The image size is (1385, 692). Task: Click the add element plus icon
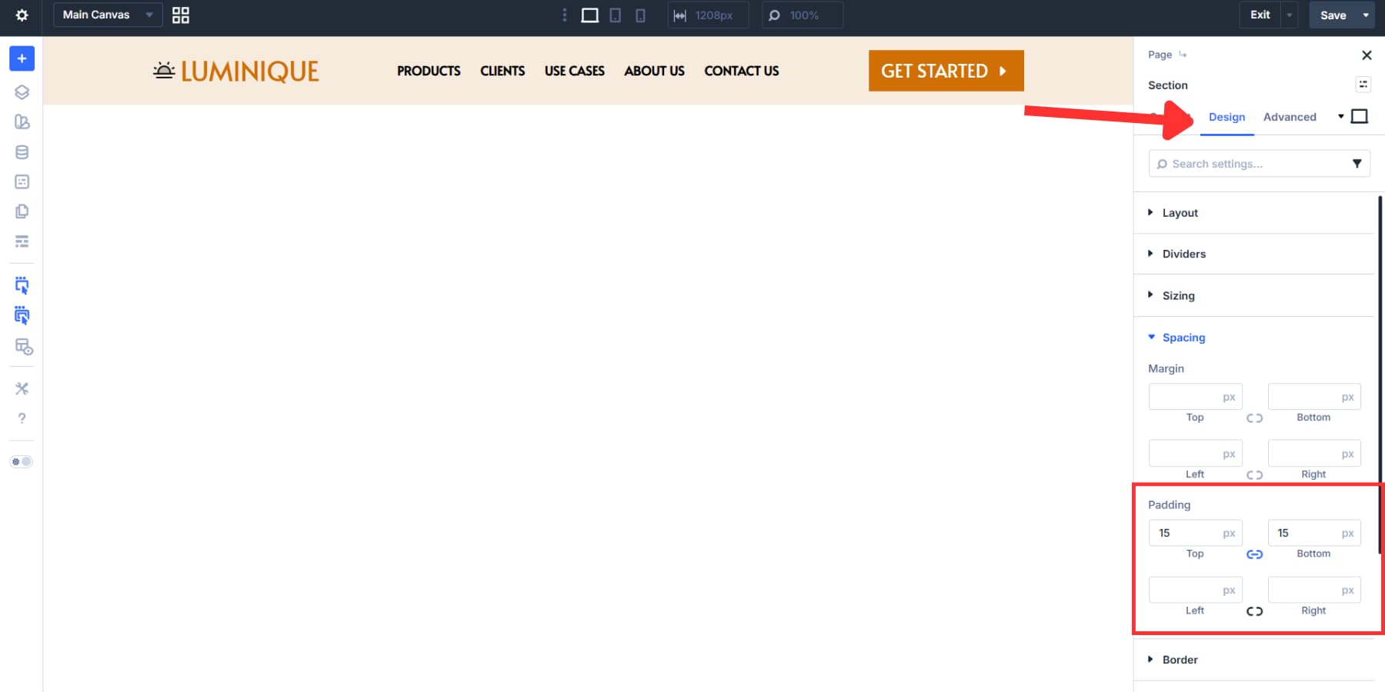click(22, 58)
